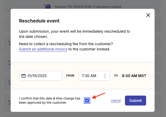
Task: Click the "Reschedule event" heading
Action: 39,21
